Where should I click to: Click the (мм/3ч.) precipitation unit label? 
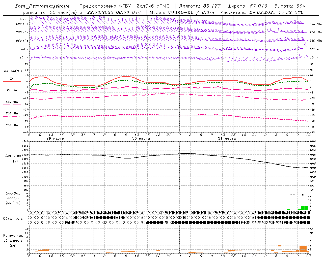click(x=13, y=193)
